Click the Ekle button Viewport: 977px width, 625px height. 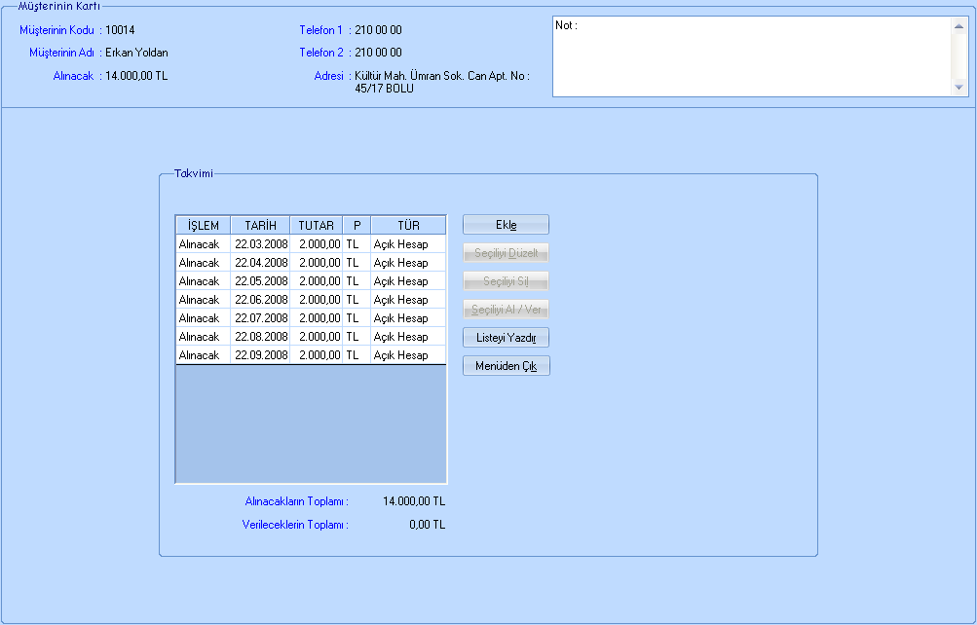click(x=506, y=225)
